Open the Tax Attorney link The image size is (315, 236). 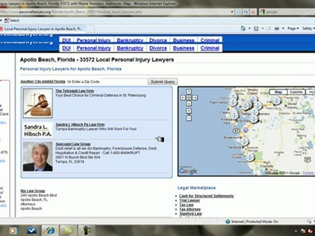pos(190,209)
